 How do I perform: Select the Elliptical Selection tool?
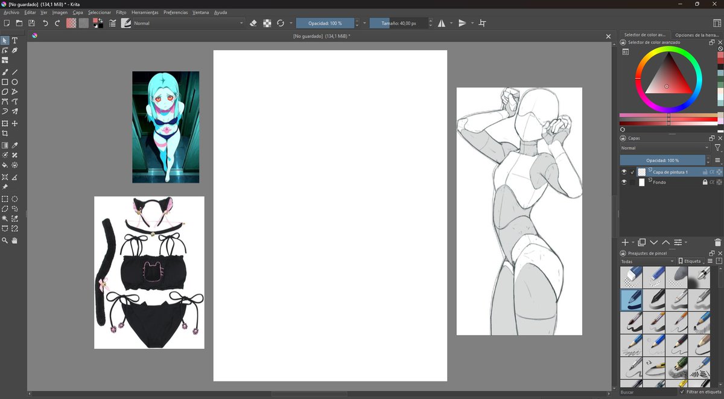14,199
